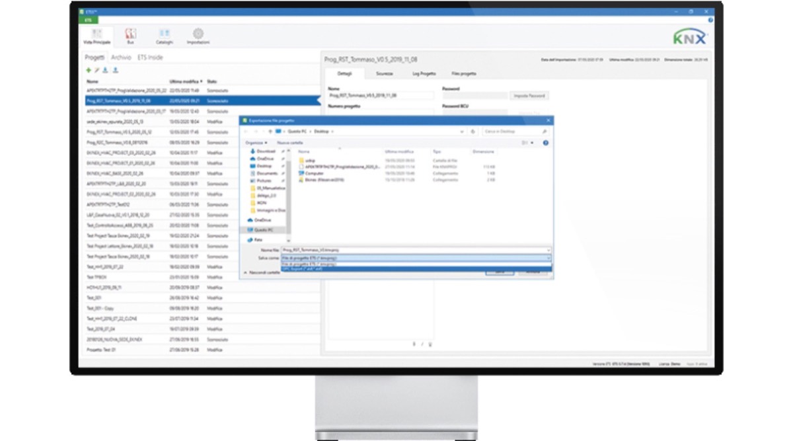793x441 pixels.
Task: Open the Bus section icon
Action: click(x=130, y=34)
